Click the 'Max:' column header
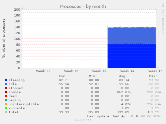The image size is (166, 124). click(153, 76)
